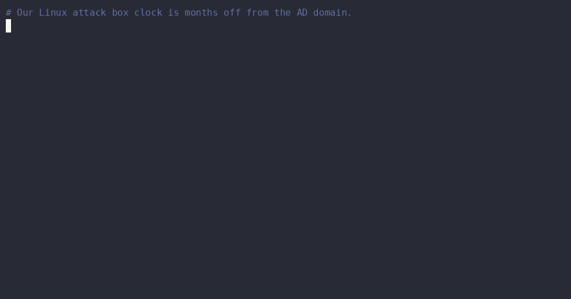Click the word "from" in the comment
The width and height of the screenshot is (571, 299).
click(x=257, y=13)
